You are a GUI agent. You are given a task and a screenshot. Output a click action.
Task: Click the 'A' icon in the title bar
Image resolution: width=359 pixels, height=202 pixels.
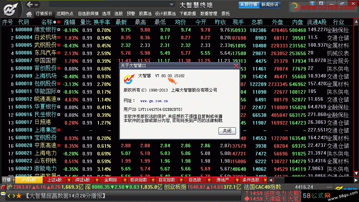coord(321,3)
